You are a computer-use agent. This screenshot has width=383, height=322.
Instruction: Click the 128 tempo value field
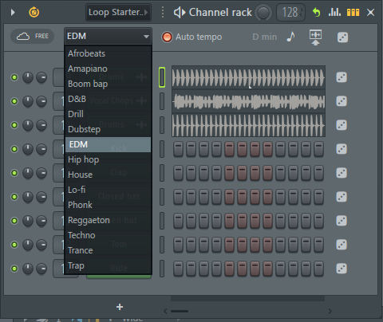(290, 12)
